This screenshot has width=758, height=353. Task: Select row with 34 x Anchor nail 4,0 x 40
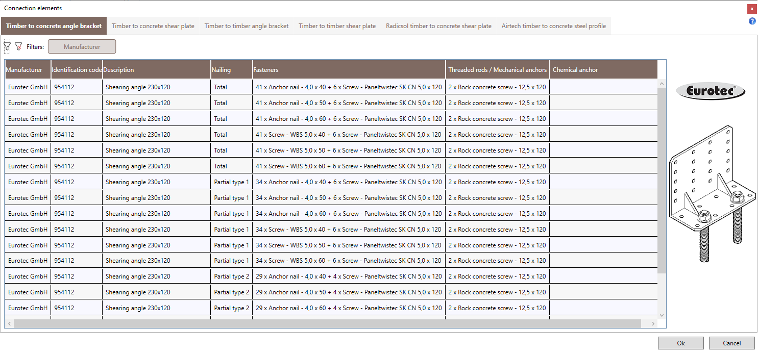tap(331, 182)
